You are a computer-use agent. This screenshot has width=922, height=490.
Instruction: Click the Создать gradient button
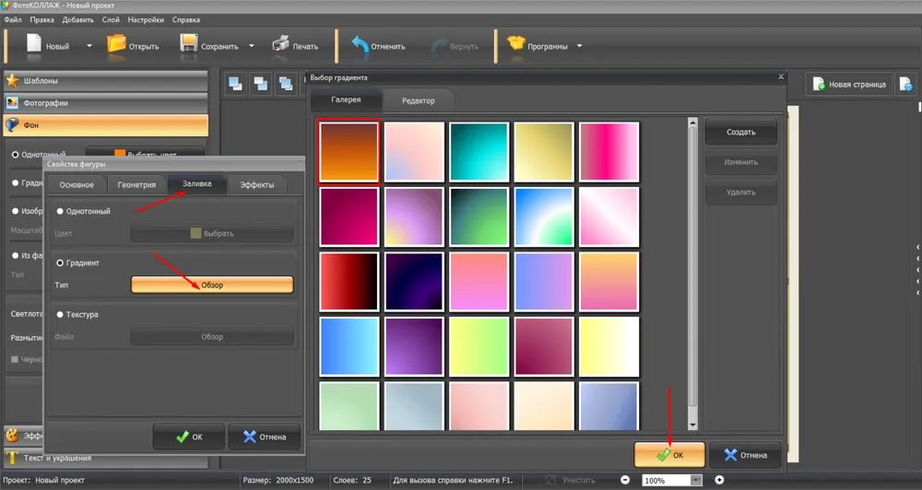point(740,132)
